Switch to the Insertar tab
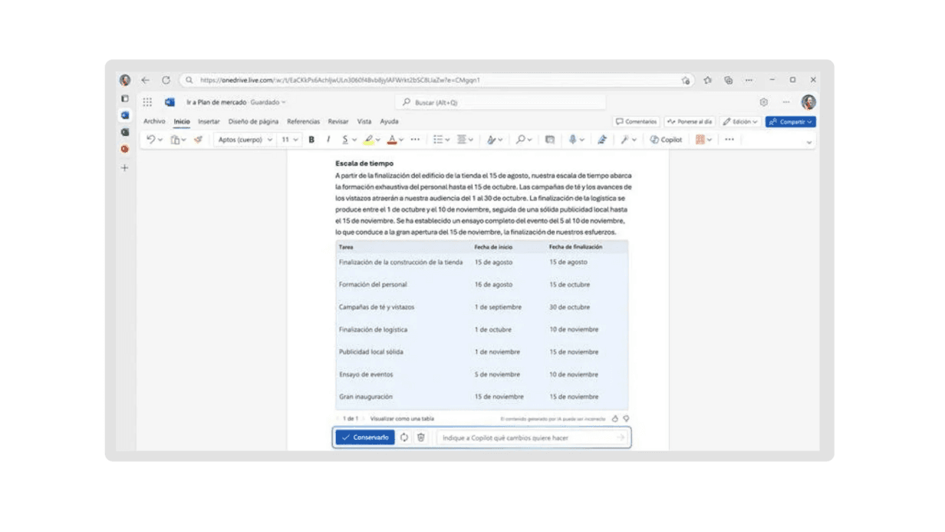945x532 pixels. coord(209,121)
